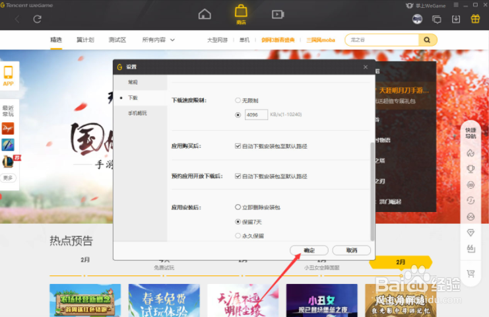
Task: Select 保留7天 radio option
Action: [238, 221]
